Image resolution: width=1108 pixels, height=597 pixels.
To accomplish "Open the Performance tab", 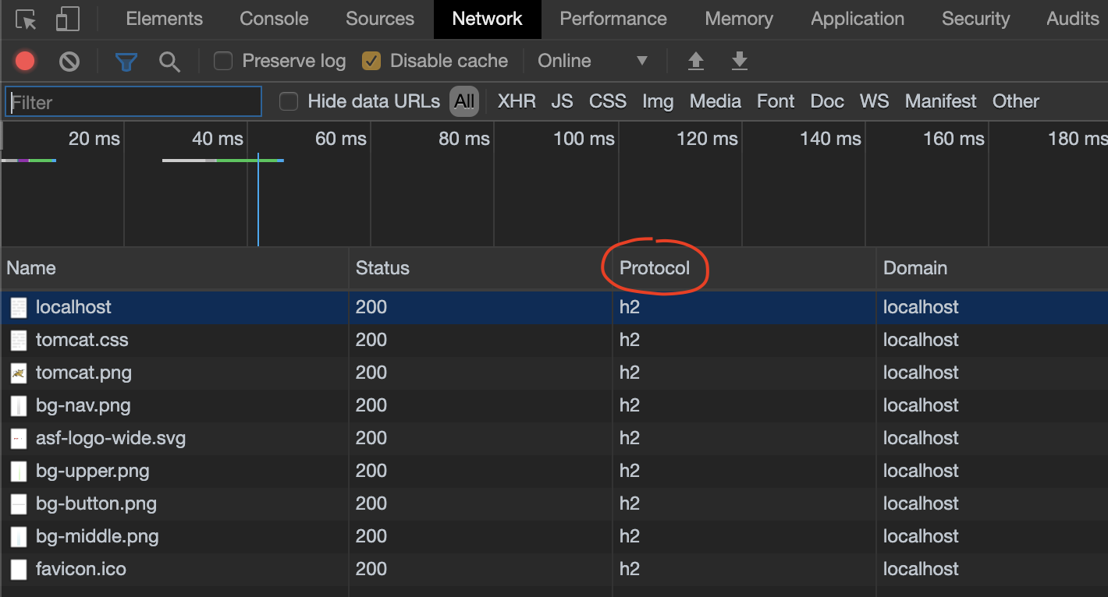I will point(613,19).
